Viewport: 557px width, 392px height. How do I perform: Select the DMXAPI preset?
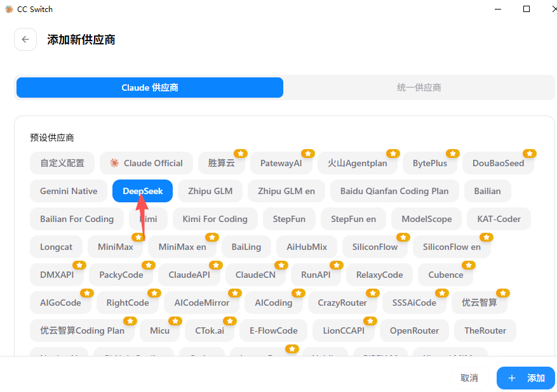click(57, 275)
